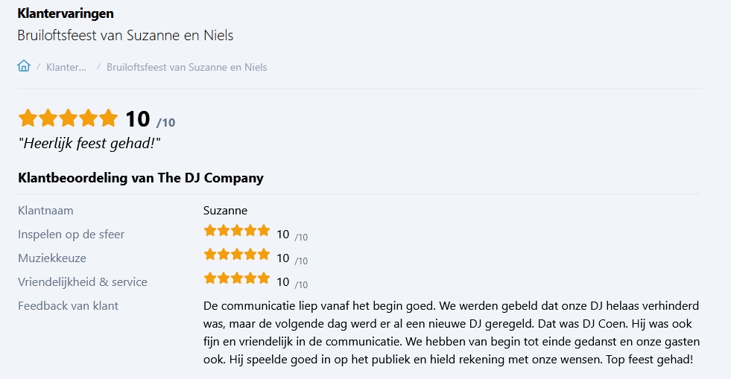Click the customer name "Suzanne"
731x379 pixels.
pyautogui.click(x=225, y=210)
